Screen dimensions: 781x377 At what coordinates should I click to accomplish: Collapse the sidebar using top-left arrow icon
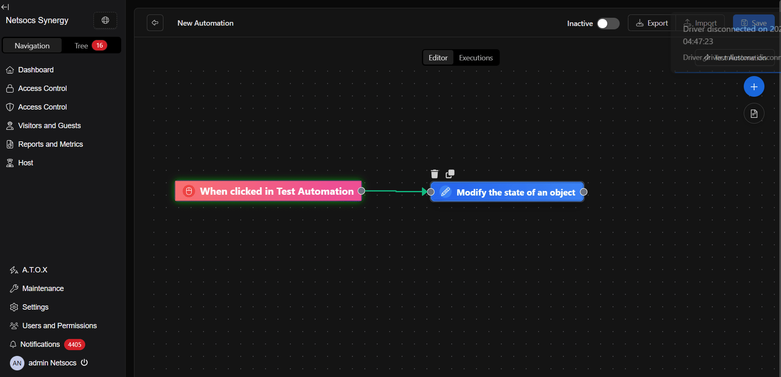5,7
